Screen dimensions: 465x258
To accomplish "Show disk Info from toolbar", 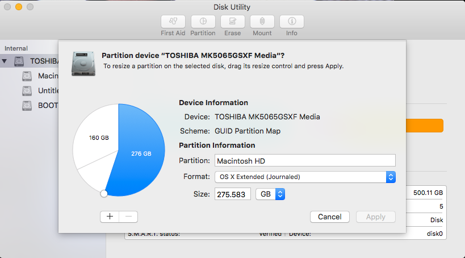I will pos(292,22).
